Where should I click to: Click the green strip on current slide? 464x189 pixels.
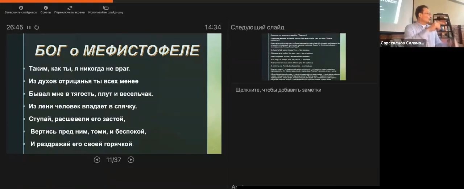214,94
